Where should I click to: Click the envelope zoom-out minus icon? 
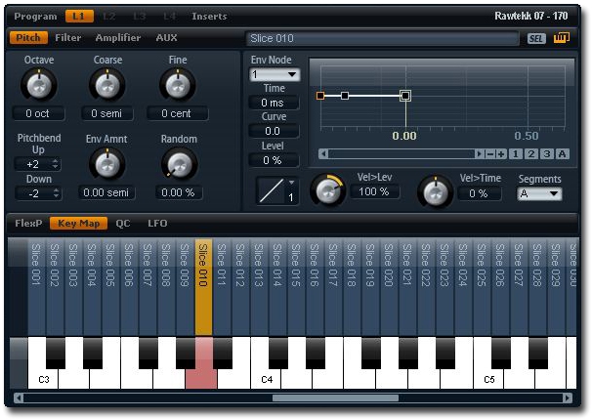click(x=489, y=154)
